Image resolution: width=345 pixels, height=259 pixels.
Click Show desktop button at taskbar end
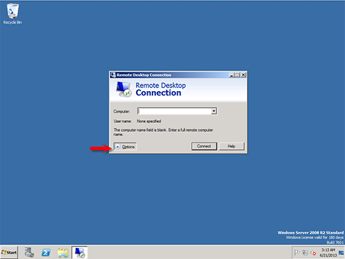click(342, 253)
